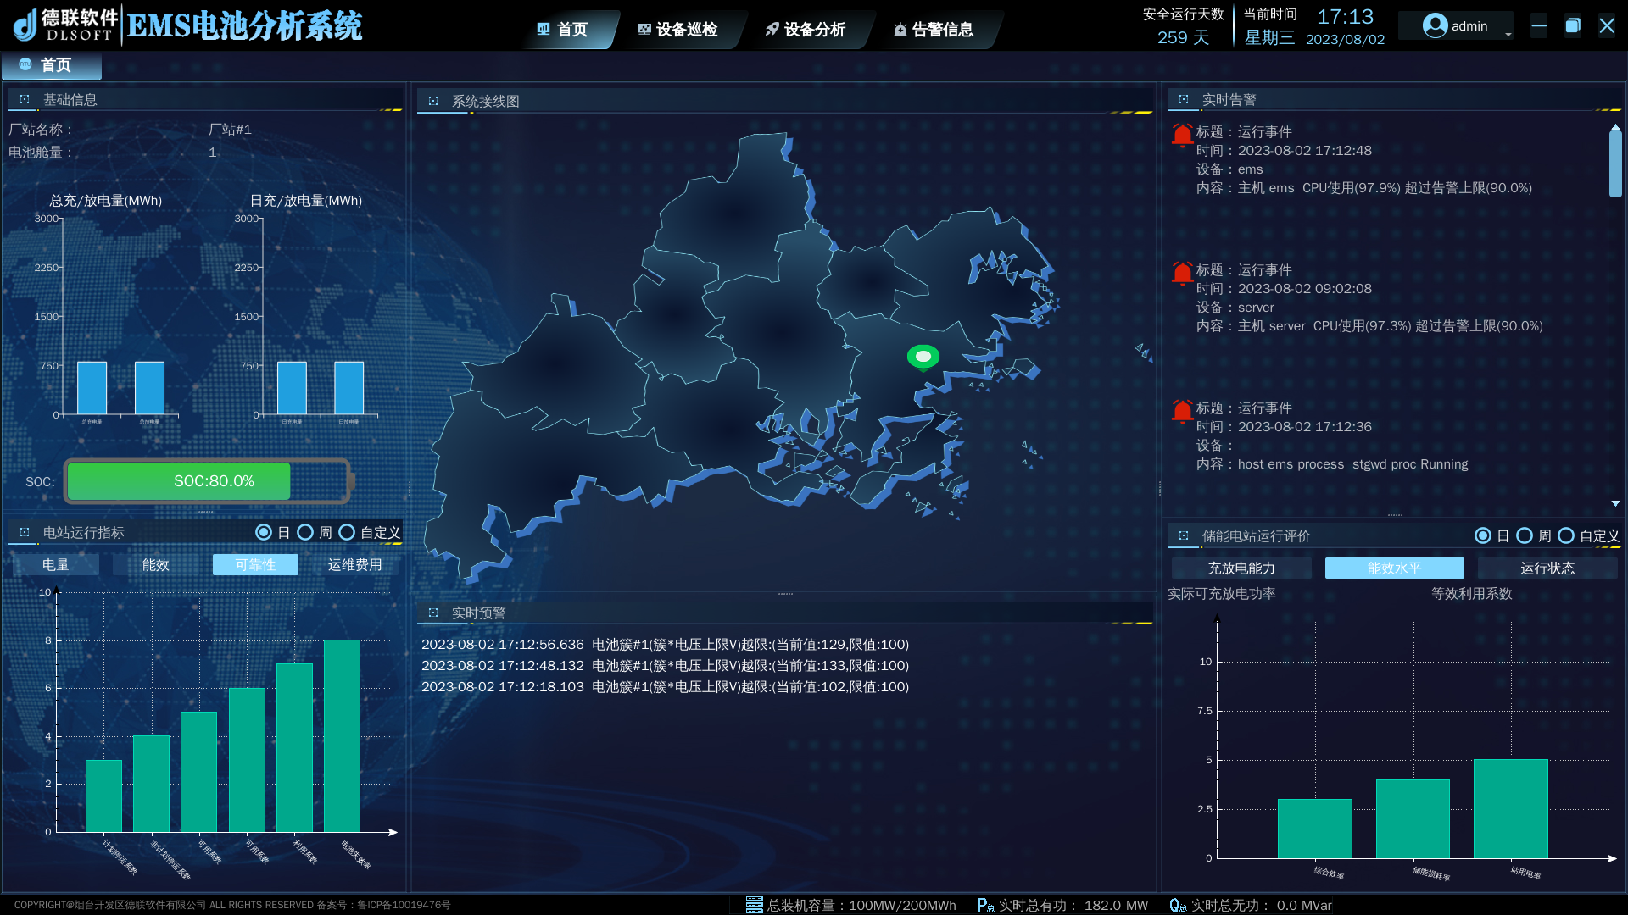Click the admin user avatar icon
The width and height of the screenshot is (1628, 915).
click(x=1435, y=26)
